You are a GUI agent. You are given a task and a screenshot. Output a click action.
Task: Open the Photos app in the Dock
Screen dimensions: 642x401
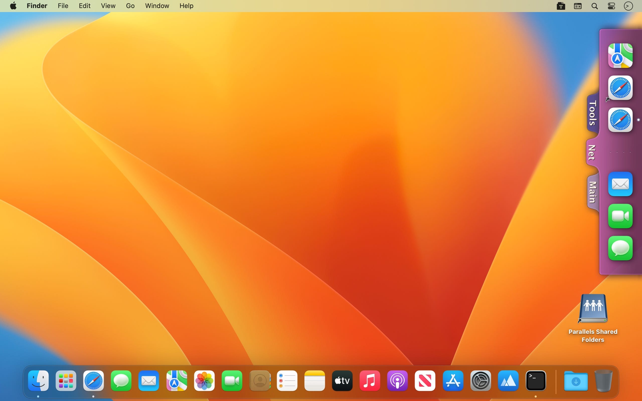point(204,381)
